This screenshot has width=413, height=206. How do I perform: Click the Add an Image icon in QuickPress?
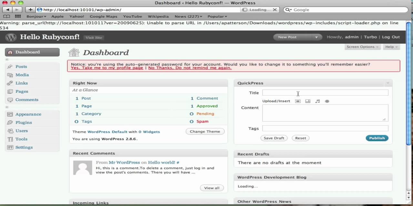coord(298,101)
